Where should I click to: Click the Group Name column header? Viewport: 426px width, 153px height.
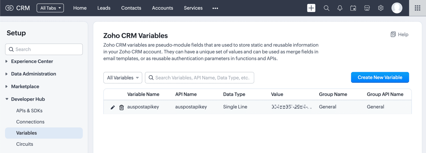pos(333,94)
